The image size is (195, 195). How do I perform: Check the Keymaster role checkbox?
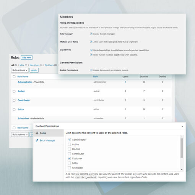pos(69,168)
